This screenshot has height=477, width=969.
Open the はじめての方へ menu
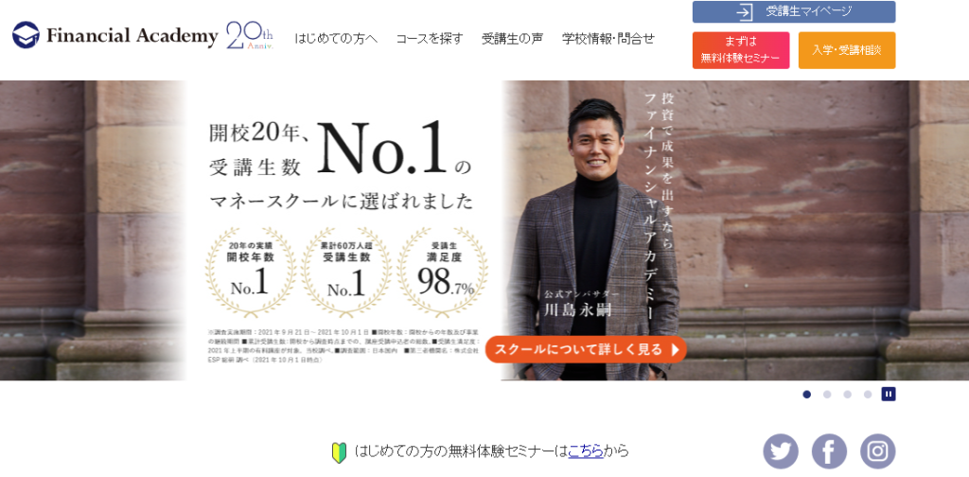click(336, 38)
